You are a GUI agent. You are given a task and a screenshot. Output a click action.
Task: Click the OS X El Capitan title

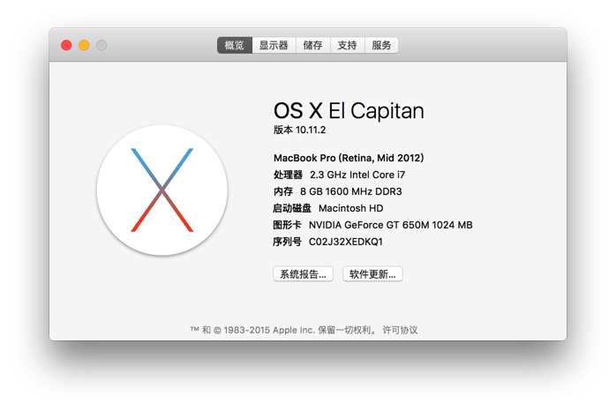pyautogui.click(x=349, y=110)
